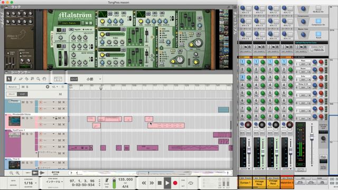Solo the RadPiano 1 track
Viewport: 338px width, 190px height.
[27, 134]
